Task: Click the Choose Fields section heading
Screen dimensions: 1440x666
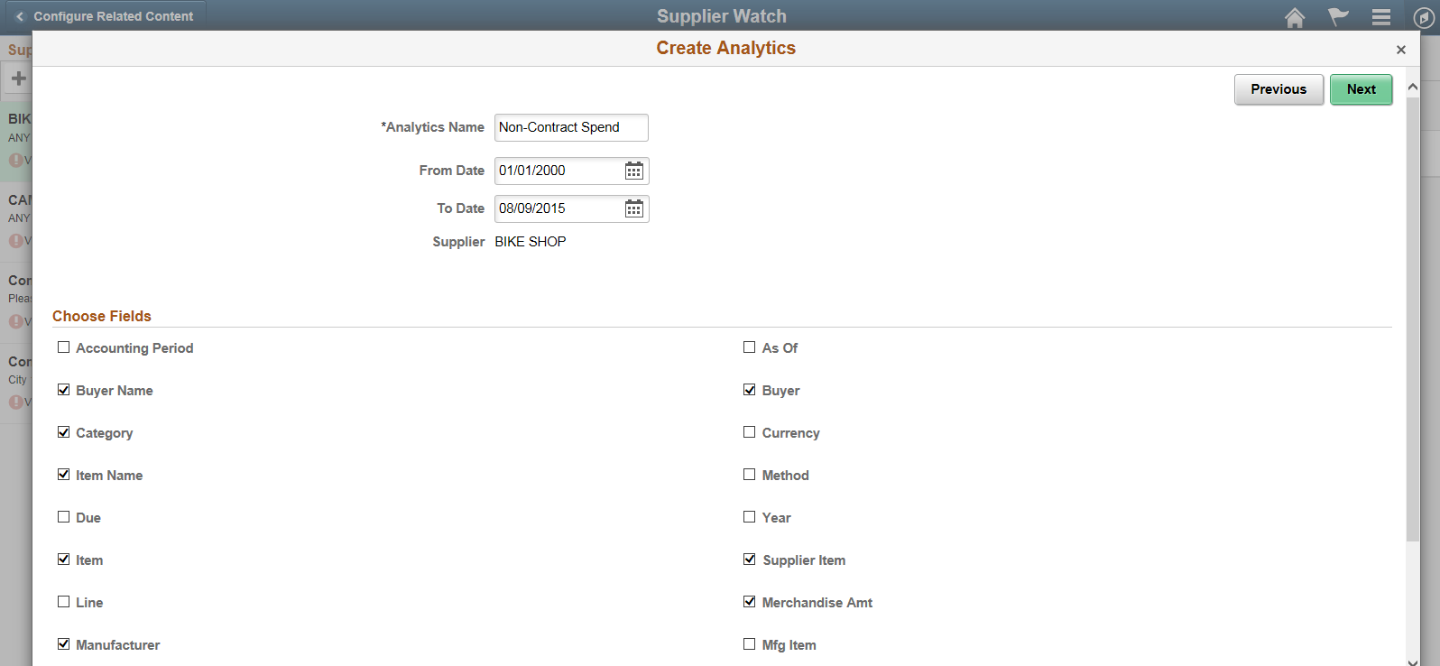Action: tap(102, 316)
